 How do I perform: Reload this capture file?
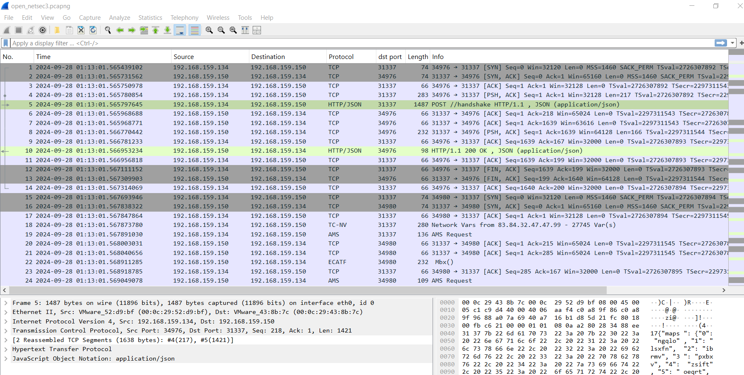coord(93,30)
